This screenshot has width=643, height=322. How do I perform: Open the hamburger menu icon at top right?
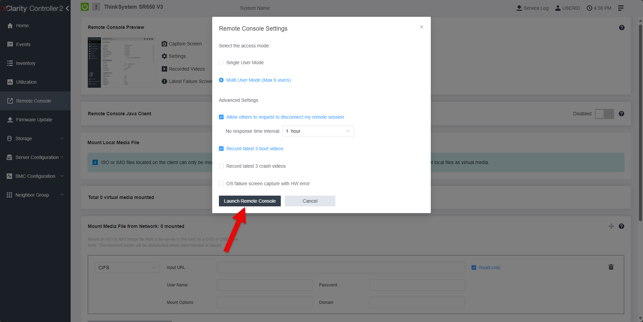pyautogui.click(x=621, y=8)
